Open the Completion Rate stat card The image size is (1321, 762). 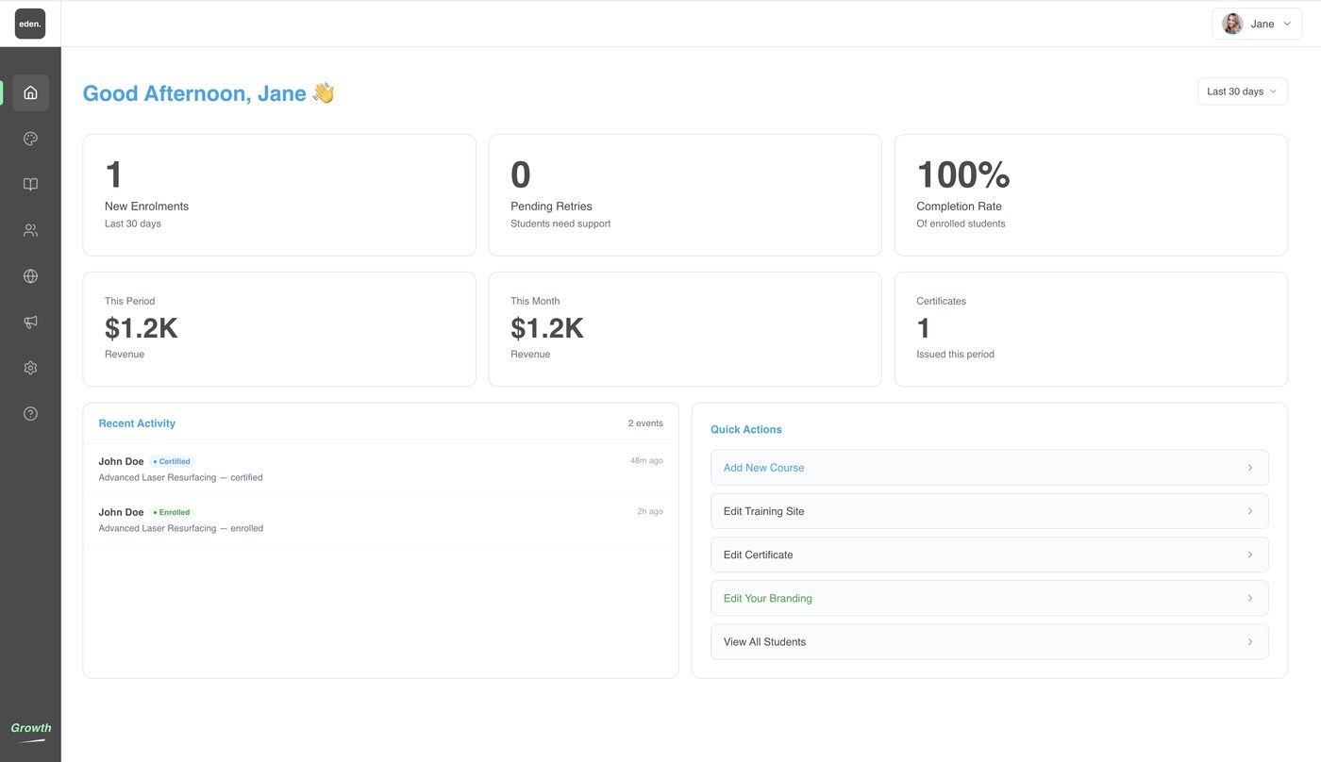click(x=1091, y=195)
